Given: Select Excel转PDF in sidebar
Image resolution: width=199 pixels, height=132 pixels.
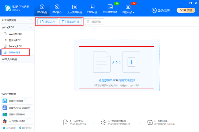Looking at the screenshot, I should 17,46.
